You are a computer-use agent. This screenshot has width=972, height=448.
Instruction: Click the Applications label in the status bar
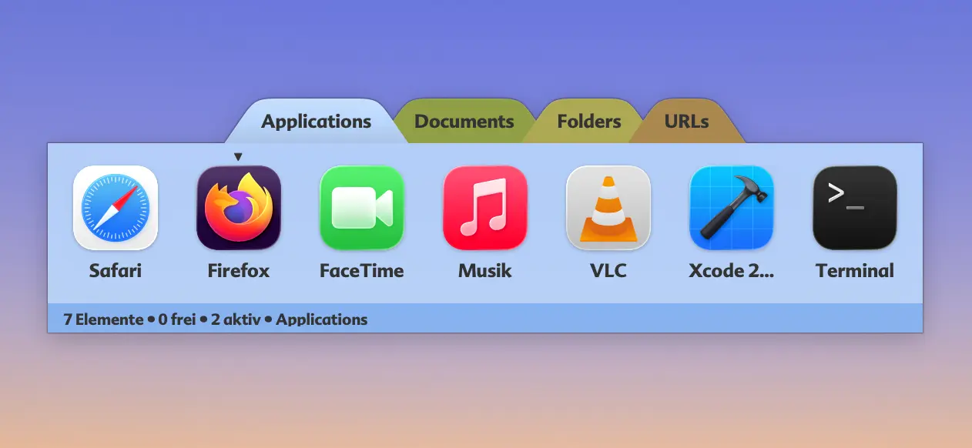322,319
